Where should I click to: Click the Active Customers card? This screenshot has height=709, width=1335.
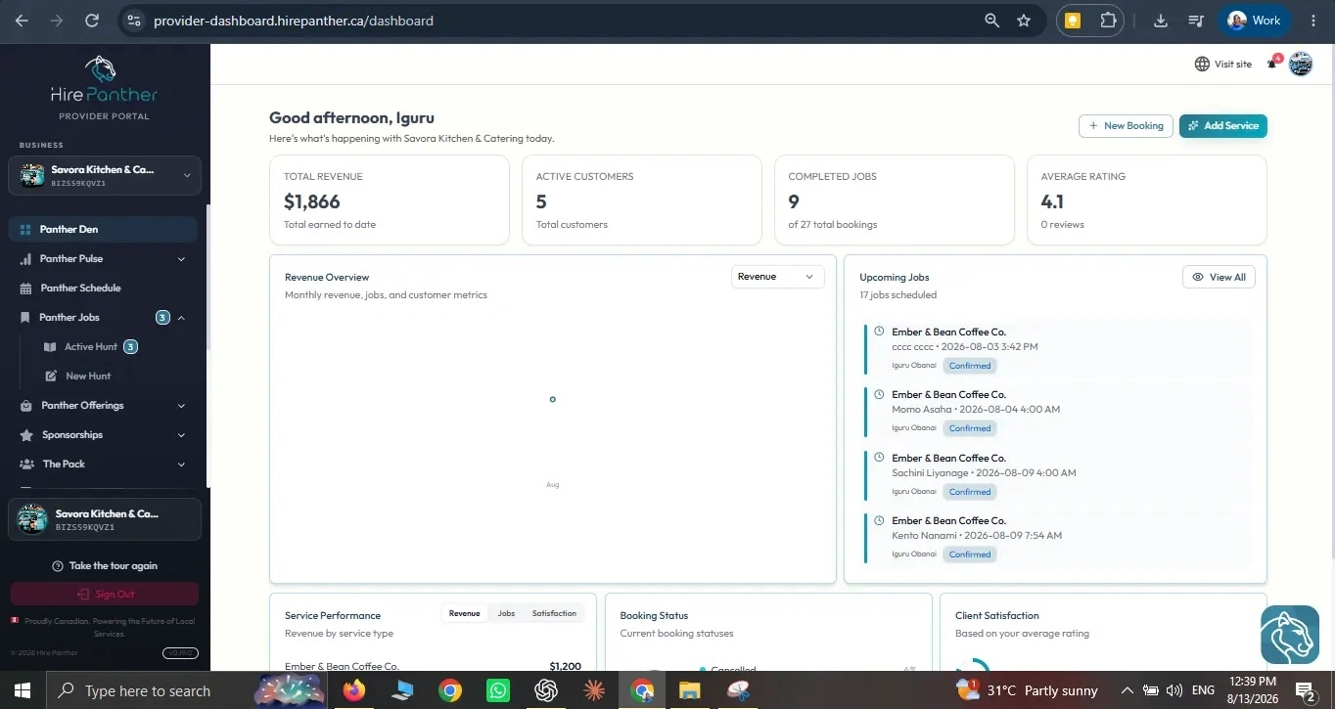point(642,199)
